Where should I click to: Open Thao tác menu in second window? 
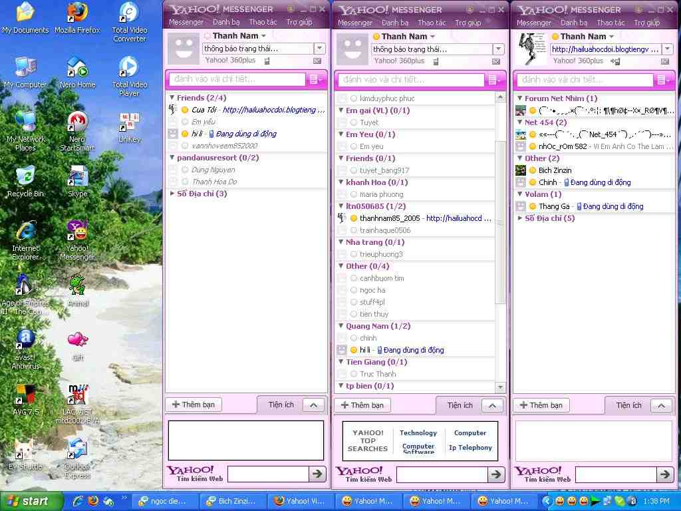(x=432, y=23)
